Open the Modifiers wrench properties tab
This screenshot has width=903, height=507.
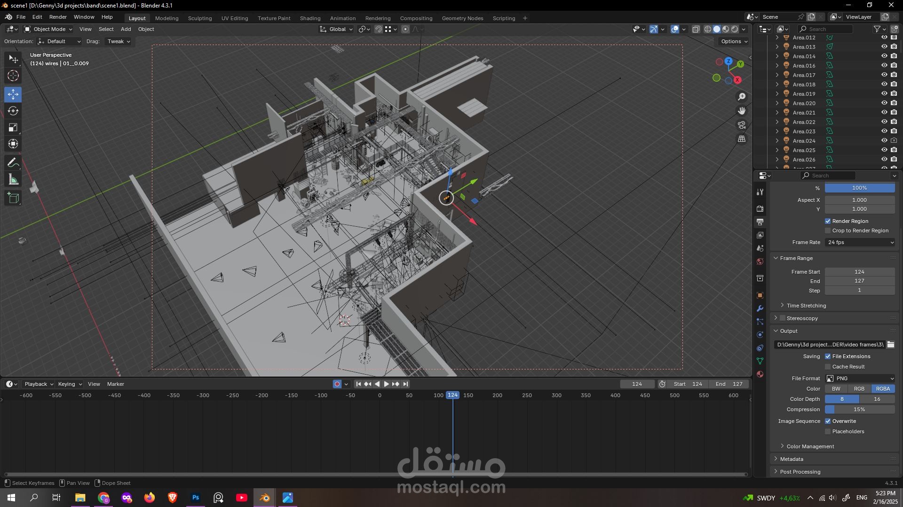(760, 308)
